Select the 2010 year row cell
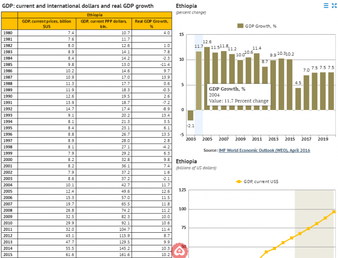Screen dimensions: 338x258 pos(9,223)
